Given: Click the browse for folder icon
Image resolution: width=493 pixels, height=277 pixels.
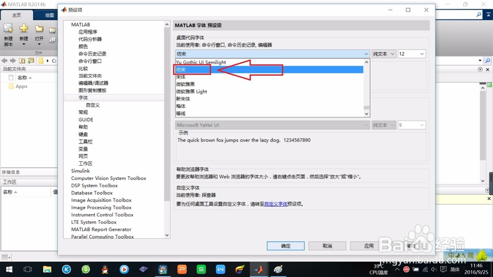Looking at the screenshot, I should coord(31,61).
